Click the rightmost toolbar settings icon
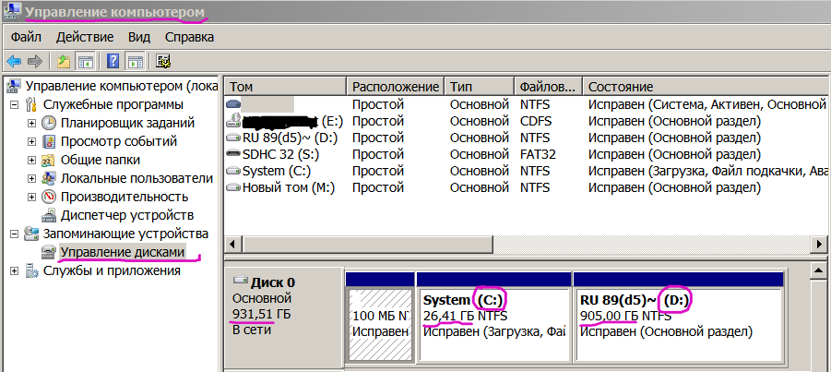831x372 pixels. (x=163, y=62)
